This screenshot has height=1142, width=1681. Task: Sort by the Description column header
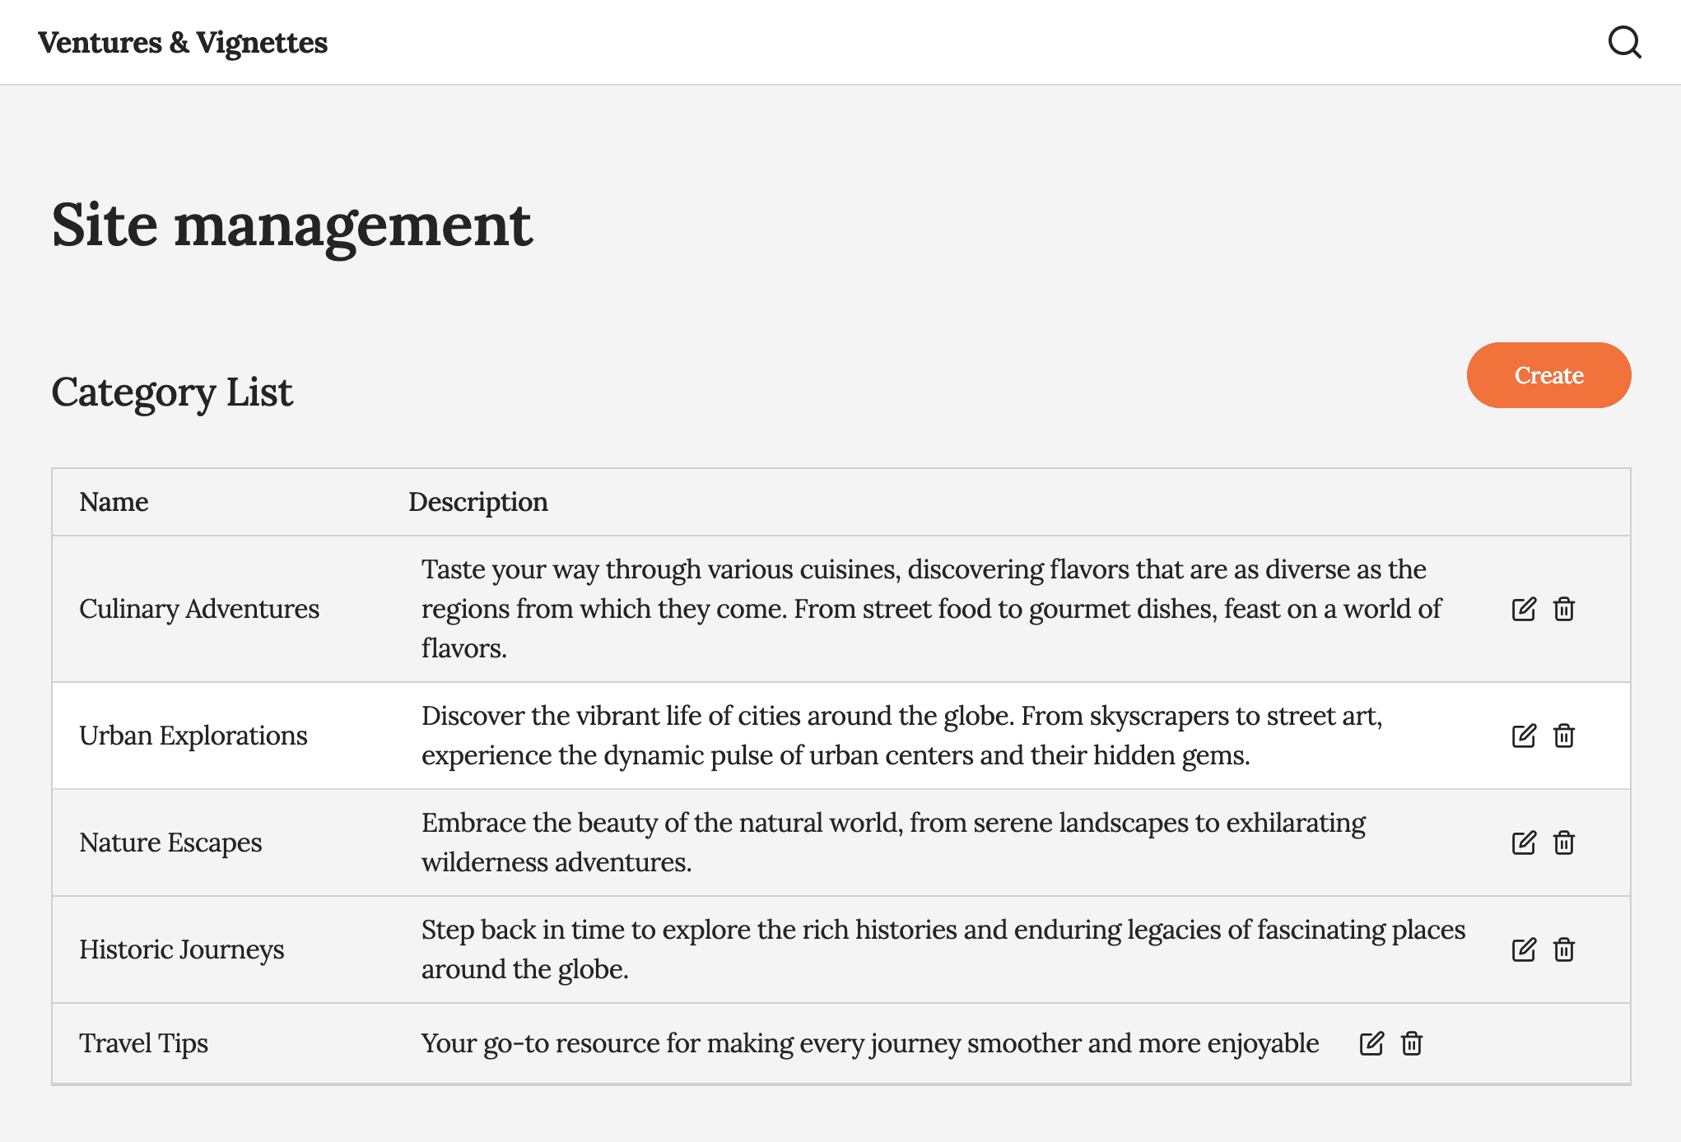point(478,502)
